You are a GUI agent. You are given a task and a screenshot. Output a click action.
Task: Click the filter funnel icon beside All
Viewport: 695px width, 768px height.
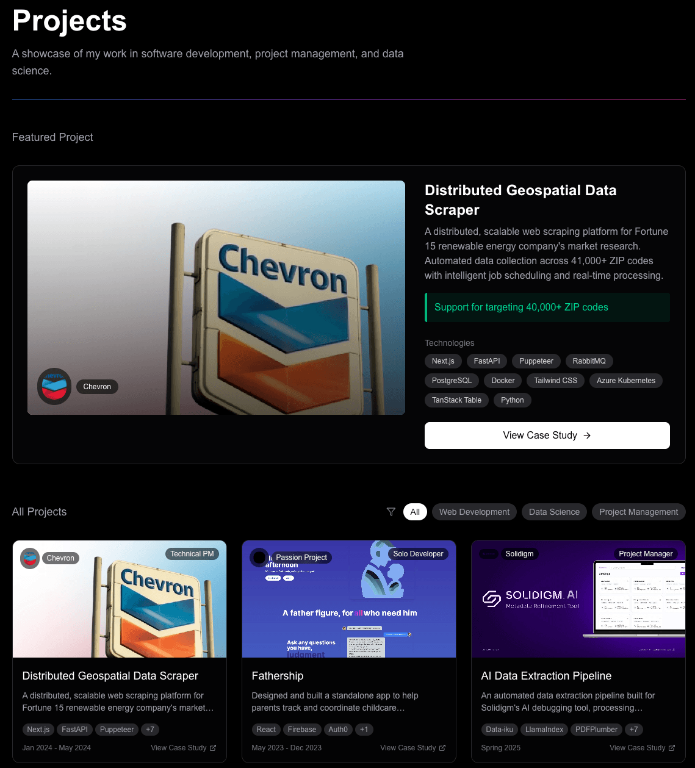coord(391,512)
